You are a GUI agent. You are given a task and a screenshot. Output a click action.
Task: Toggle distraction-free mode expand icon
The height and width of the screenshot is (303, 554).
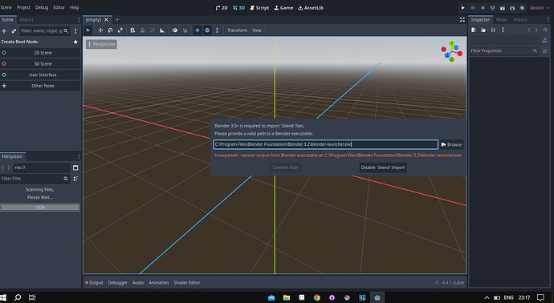[x=462, y=20]
